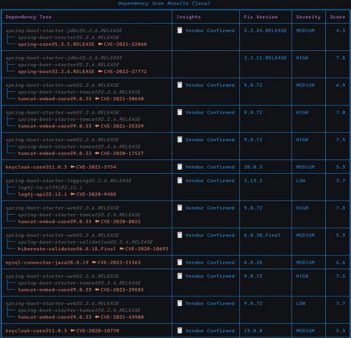Click the Insights column header
Screen dimensions: 351x338
tap(188, 17)
